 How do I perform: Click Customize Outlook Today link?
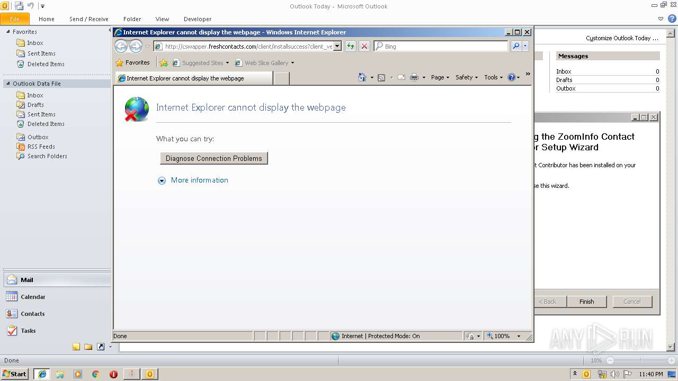pos(622,38)
